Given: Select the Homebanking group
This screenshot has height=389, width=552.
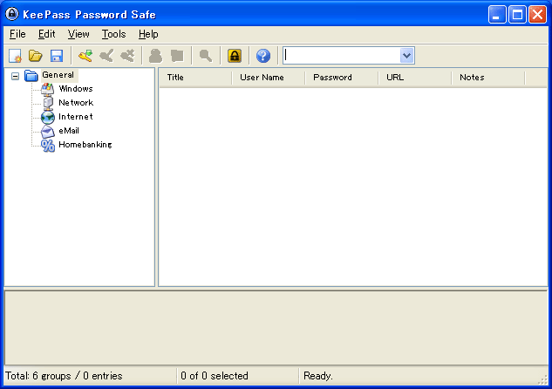Looking at the screenshot, I should point(85,145).
